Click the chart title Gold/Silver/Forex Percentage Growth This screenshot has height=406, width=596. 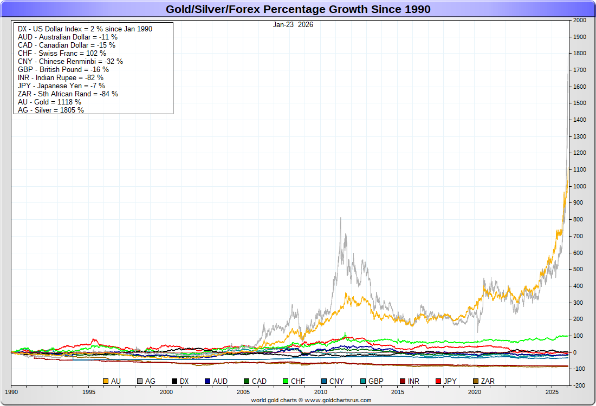[298, 9]
